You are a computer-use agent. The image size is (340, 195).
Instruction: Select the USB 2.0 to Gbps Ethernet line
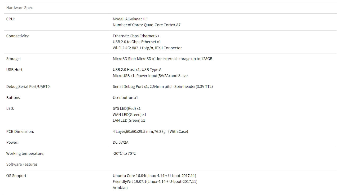pyautogui.click(x=137, y=42)
